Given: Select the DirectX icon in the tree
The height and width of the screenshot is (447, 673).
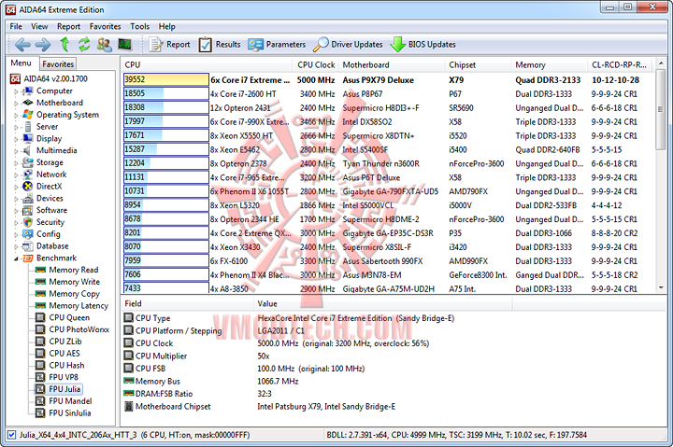Looking at the screenshot, I should point(27,187).
